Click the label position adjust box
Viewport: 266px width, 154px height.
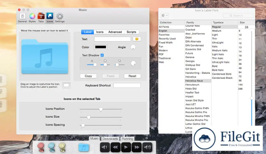[x=66, y=85]
